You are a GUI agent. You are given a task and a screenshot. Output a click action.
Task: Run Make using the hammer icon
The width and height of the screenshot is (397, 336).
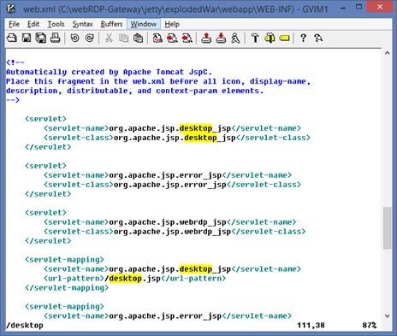pos(255,38)
